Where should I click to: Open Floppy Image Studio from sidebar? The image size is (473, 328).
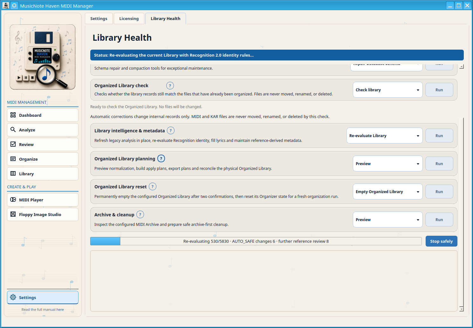(x=43, y=214)
